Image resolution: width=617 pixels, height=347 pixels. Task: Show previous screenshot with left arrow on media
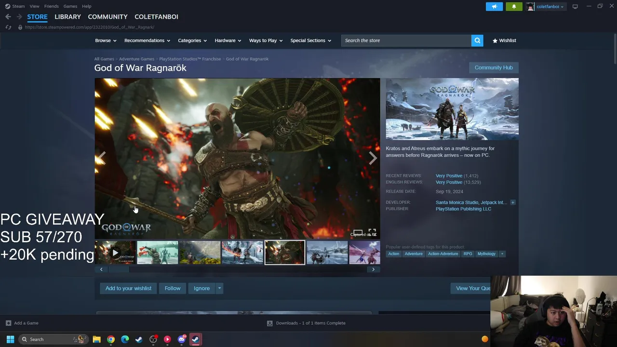[102, 158]
